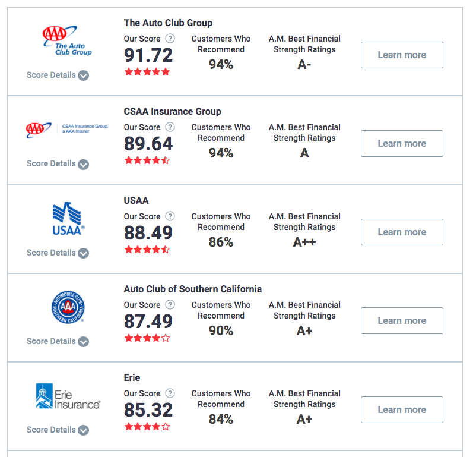Open Learn more in the USAA row
The height and width of the screenshot is (457, 473).
coord(402,232)
